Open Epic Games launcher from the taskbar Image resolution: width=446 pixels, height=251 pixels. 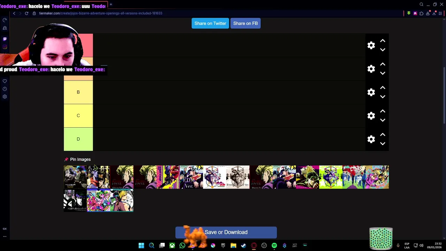(x=223, y=245)
